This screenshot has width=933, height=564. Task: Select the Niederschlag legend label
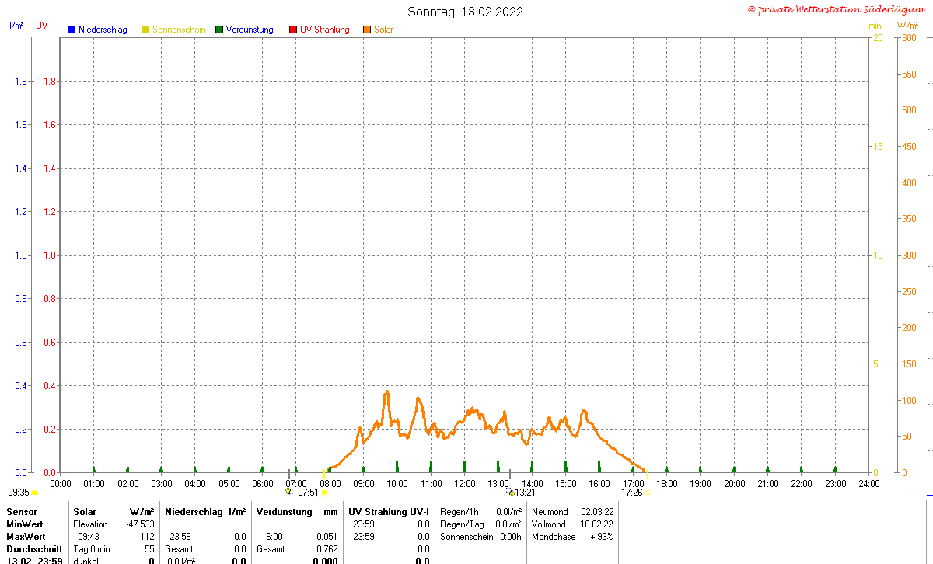(x=103, y=30)
